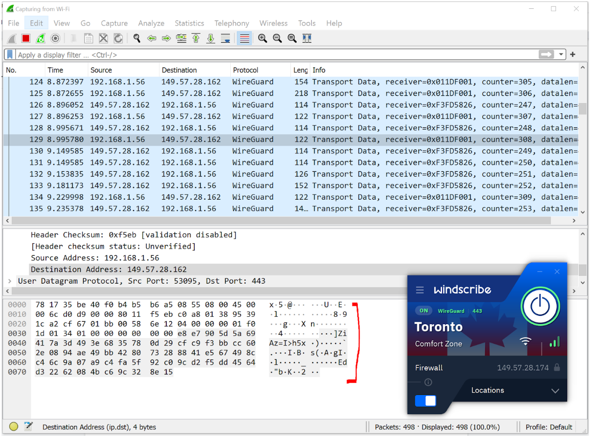Click the packet list scroll-up arrow

(x=583, y=68)
